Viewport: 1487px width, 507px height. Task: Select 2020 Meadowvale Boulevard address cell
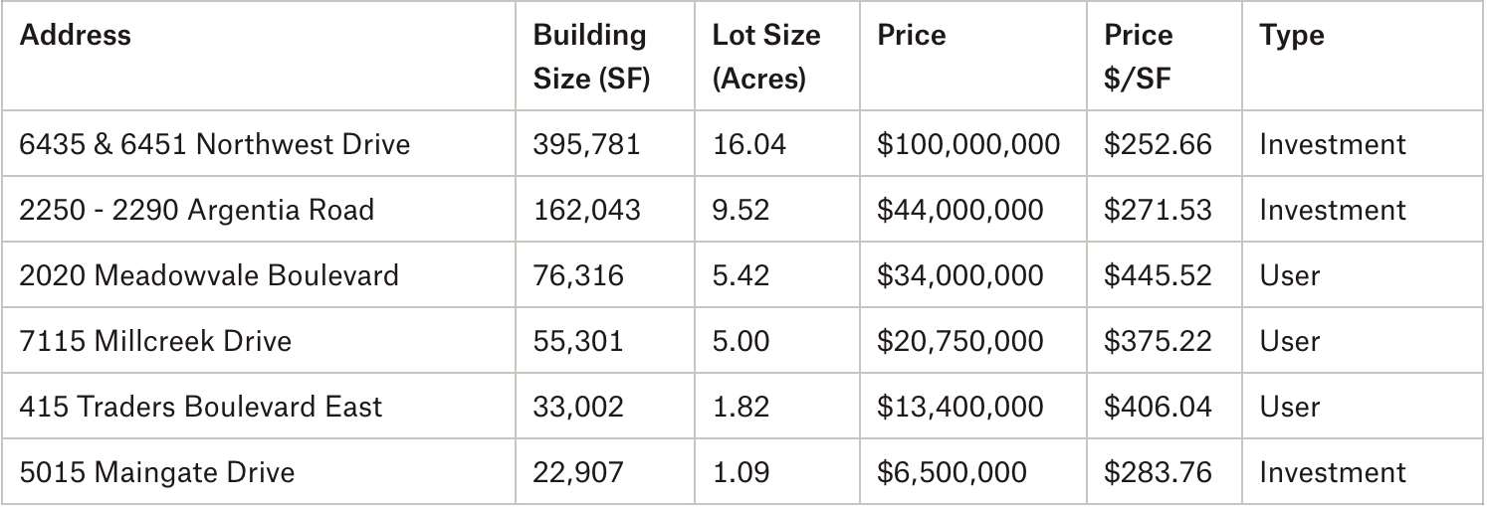click(209, 275)
